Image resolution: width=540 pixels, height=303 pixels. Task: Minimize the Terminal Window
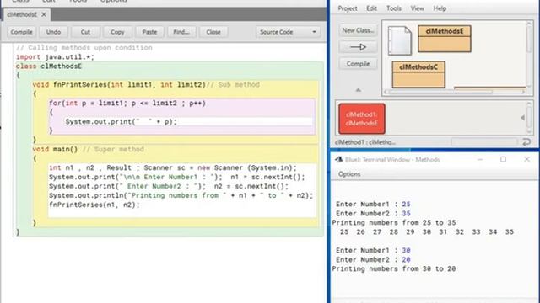[x=480, y=159]
